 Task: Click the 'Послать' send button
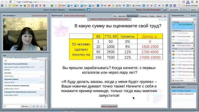25,106
